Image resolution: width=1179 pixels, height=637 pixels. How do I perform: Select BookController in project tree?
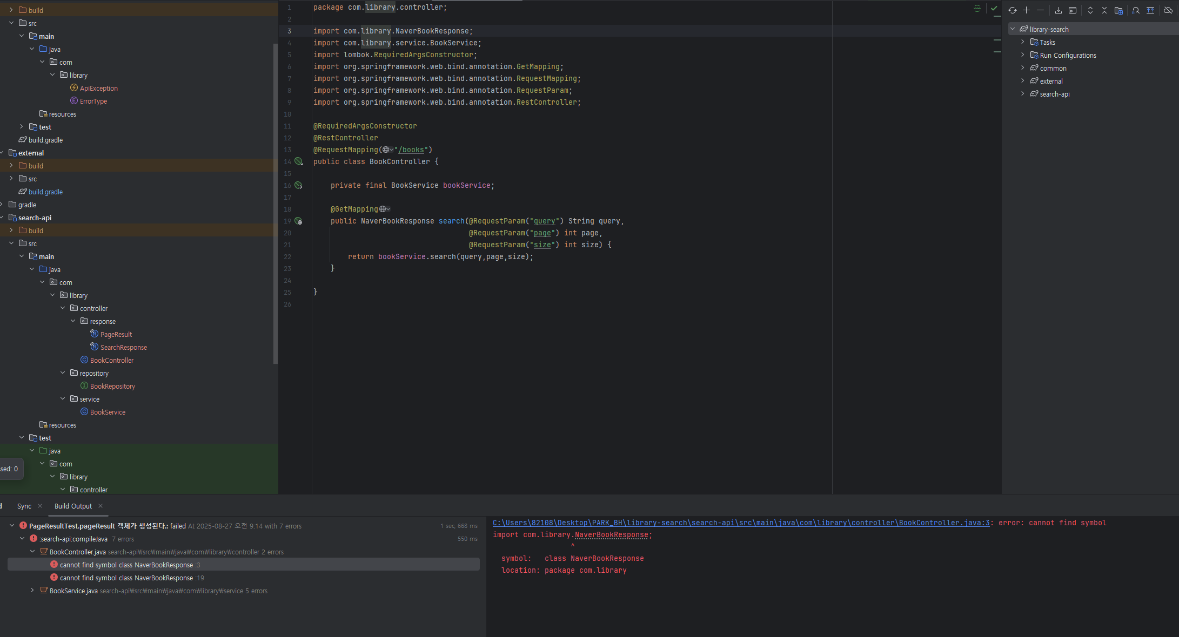[x=111, y=360]
